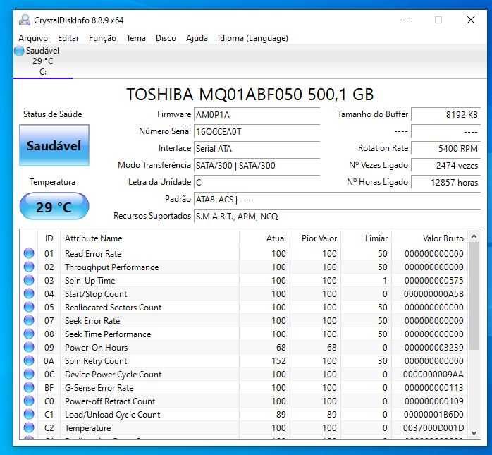Click raw value 0037000D001D
The image size is (492, 455).
point(433,428)
